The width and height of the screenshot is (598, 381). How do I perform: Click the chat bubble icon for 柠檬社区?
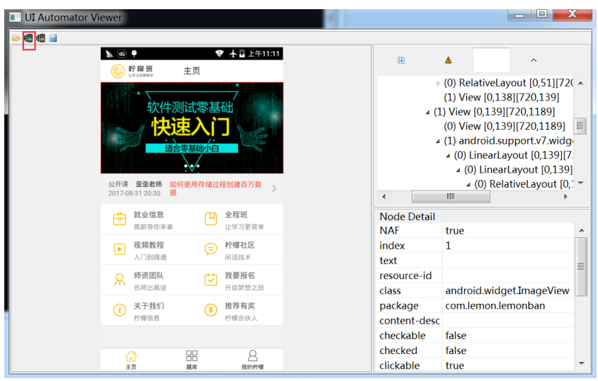click(x=210, y=249)
